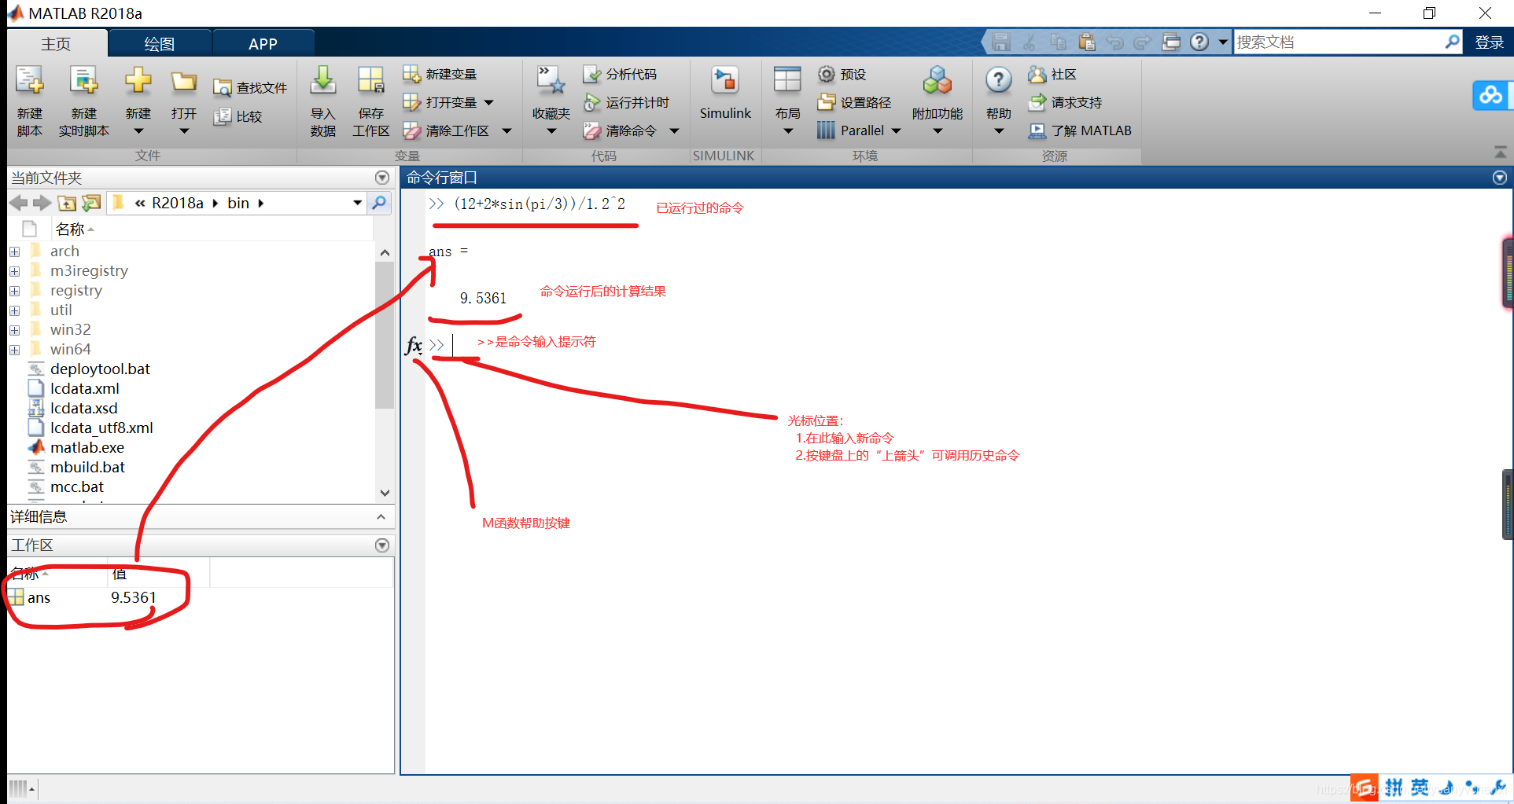Click the command prompt input line
1514x804 pixels.
coord(967,345)
